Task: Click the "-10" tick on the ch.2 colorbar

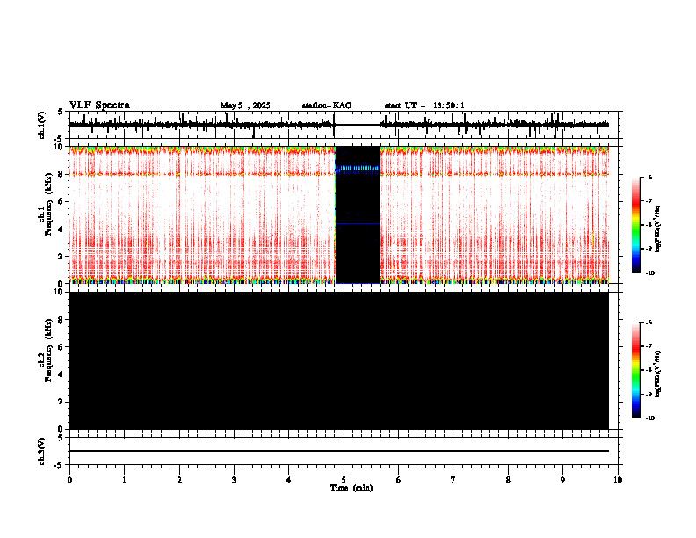Action: point(649,418)
